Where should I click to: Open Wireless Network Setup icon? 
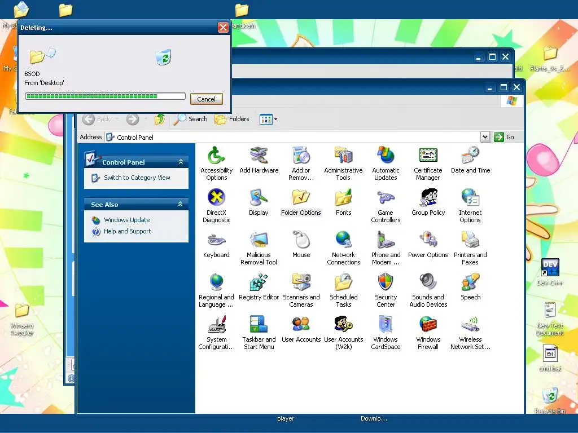click(470, 333)
